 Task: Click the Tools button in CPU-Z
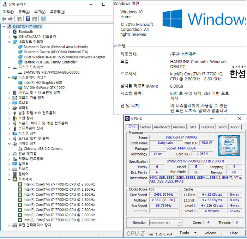[x=184, y=233]
